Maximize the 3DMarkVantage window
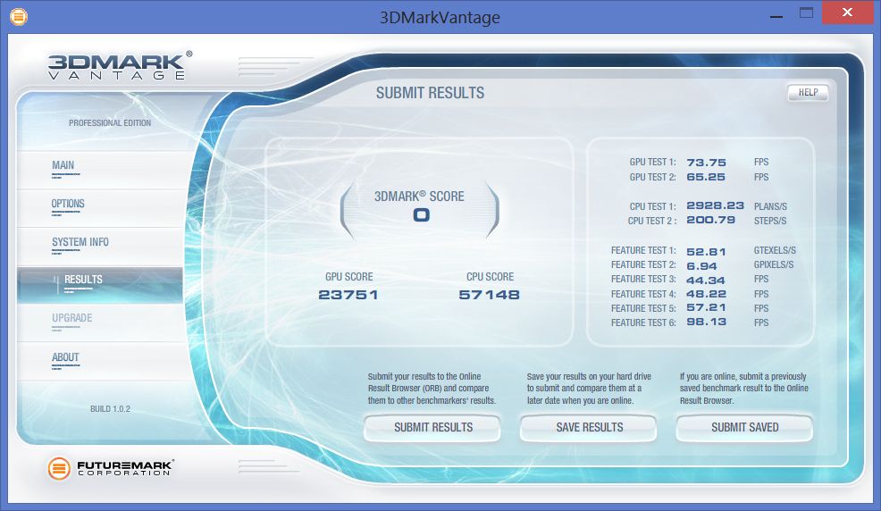The height and width of the screenshot is (511, 881). [806, 13]
